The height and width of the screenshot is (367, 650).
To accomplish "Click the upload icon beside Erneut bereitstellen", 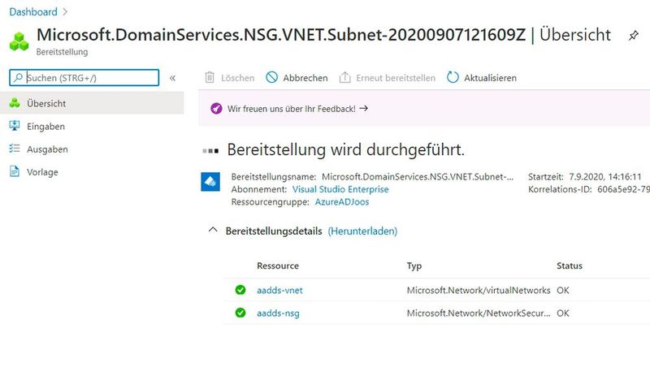I will (x=344, y=77).
